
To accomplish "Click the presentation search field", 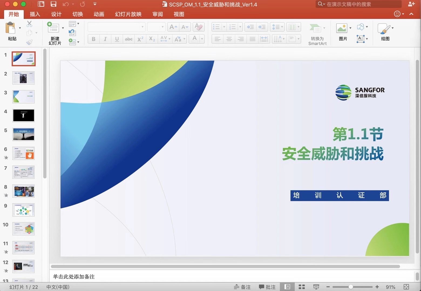I will pos(358,4).
